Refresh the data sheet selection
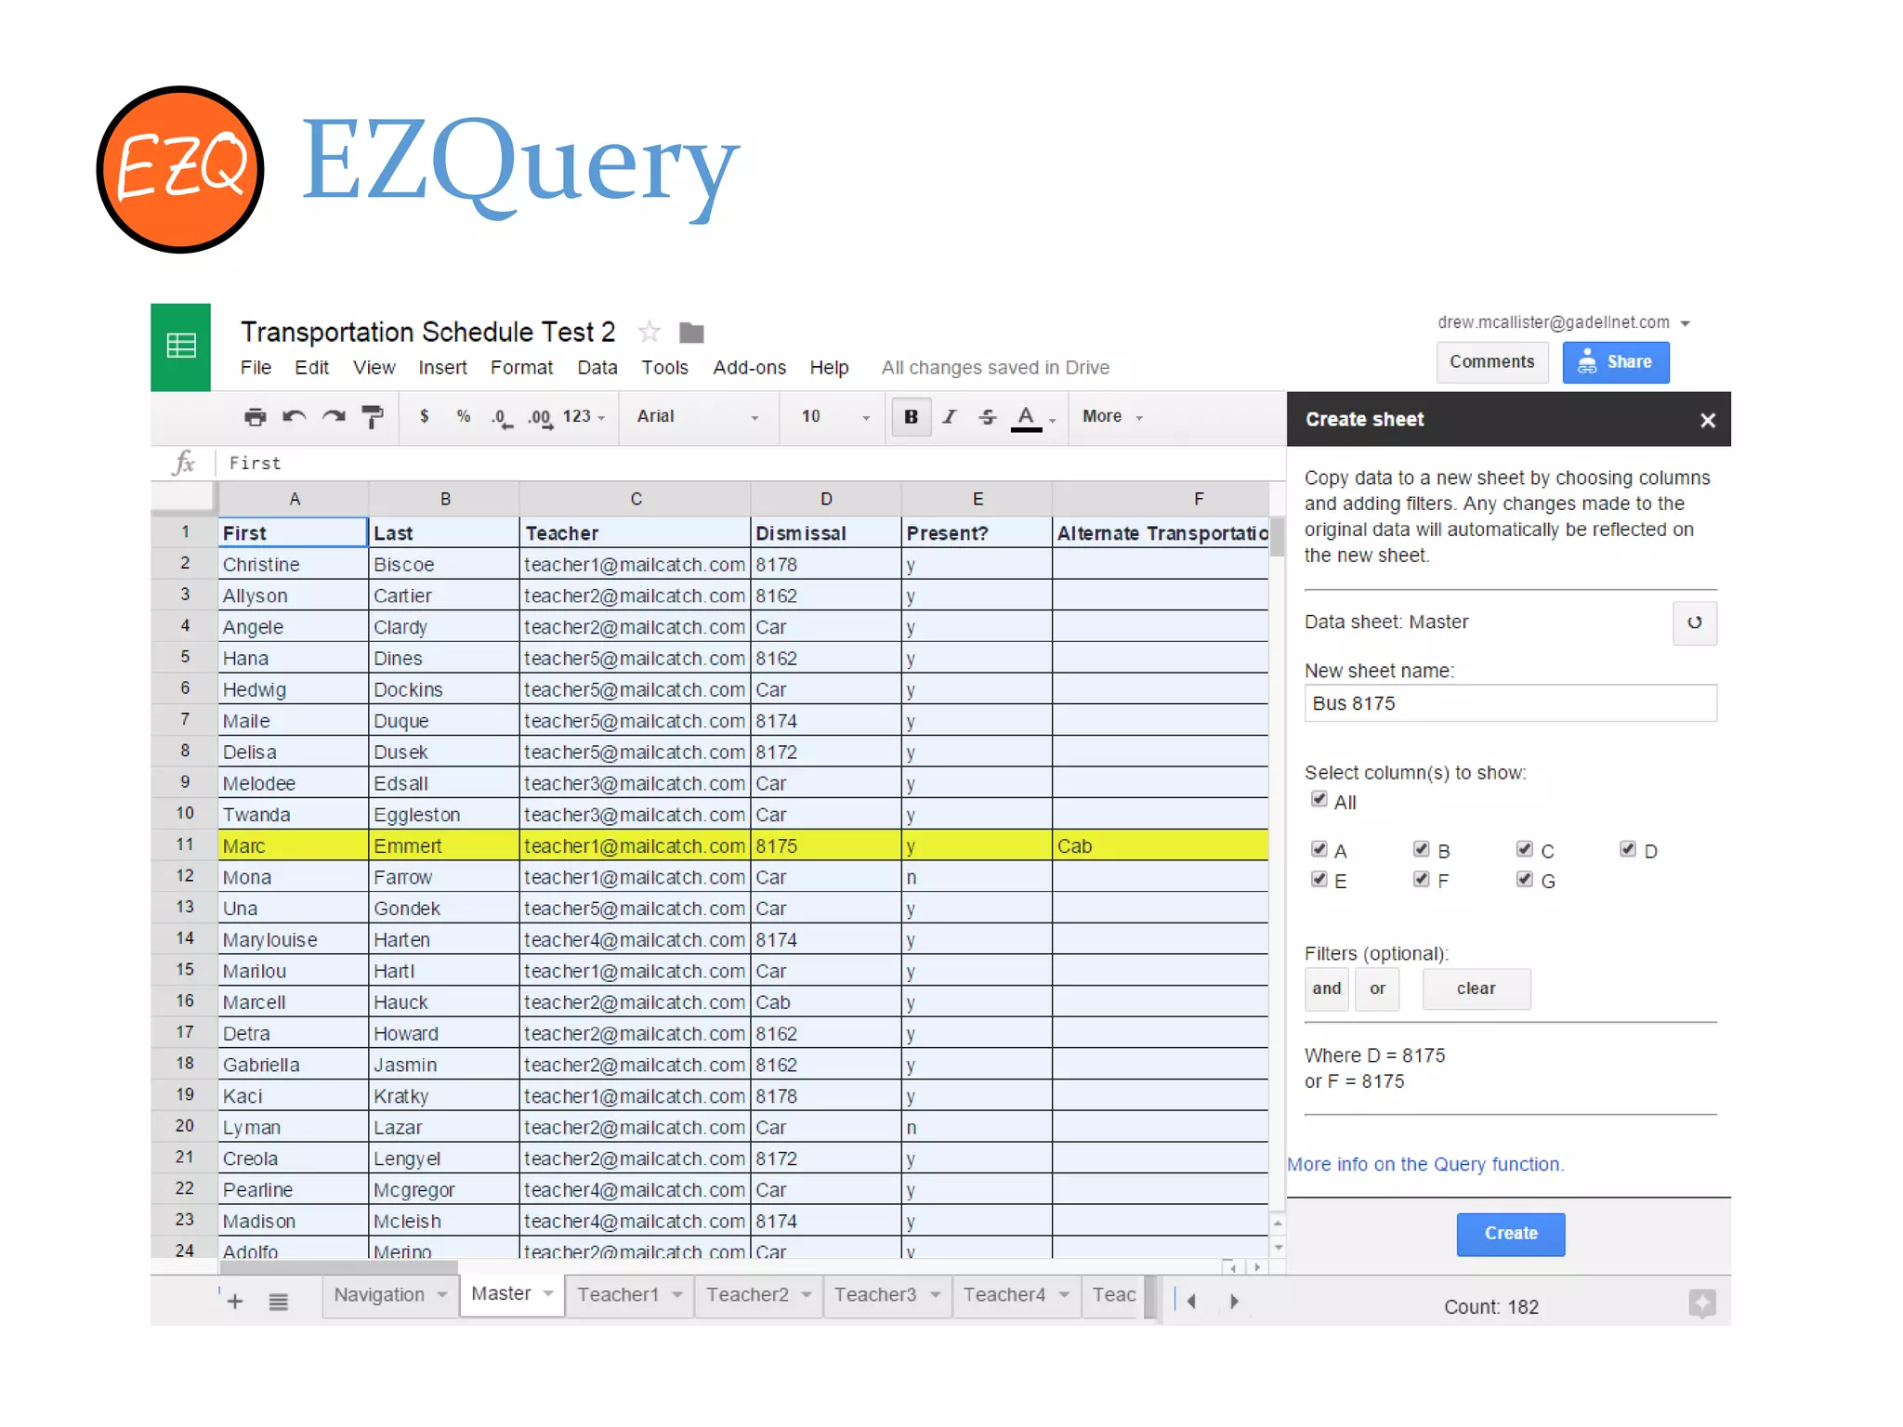Image resolution: width=1903 pixels, height=1427 pixels. (1695, 622)
